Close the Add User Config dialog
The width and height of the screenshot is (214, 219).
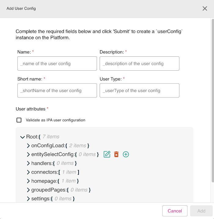point(205,9)
